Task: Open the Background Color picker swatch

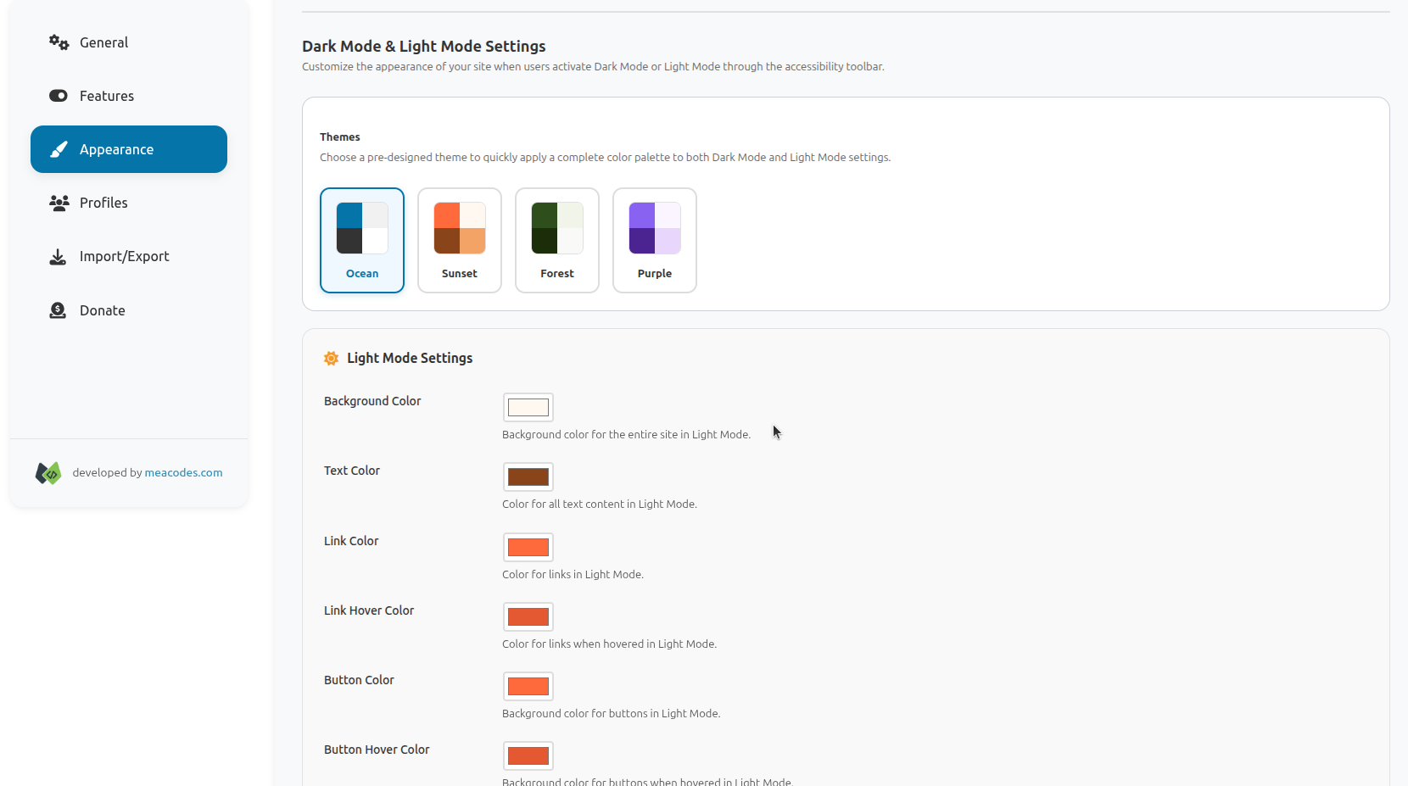Action: 528,408
